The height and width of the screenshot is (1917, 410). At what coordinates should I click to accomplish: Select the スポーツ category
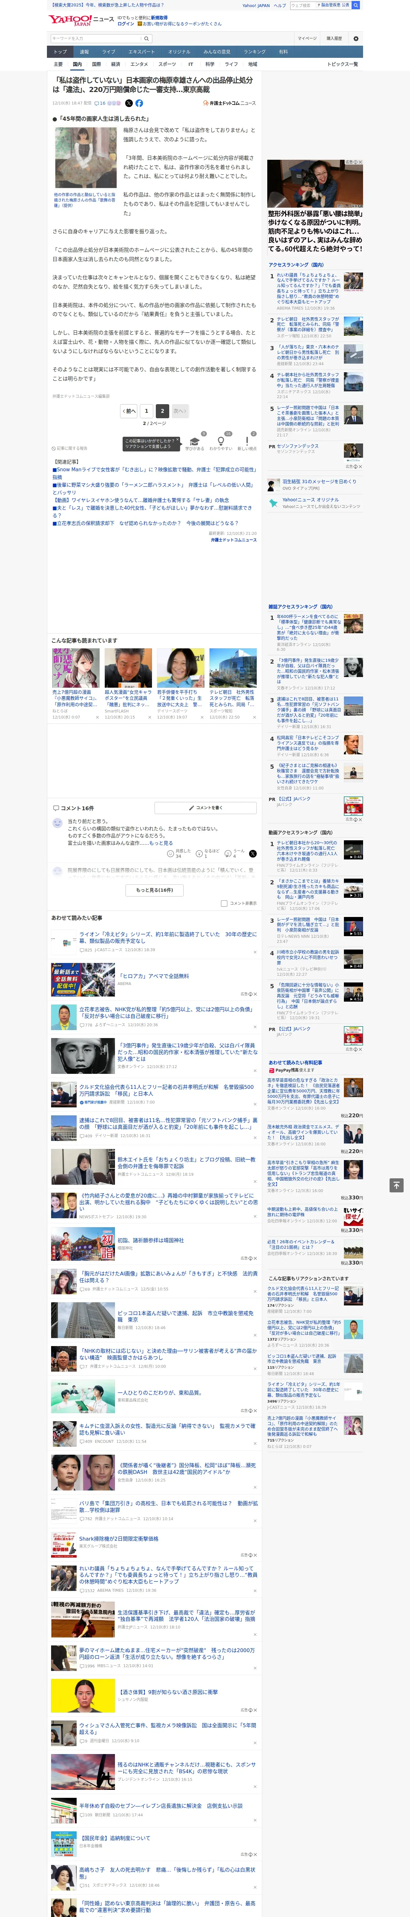(x=167, y=64)
